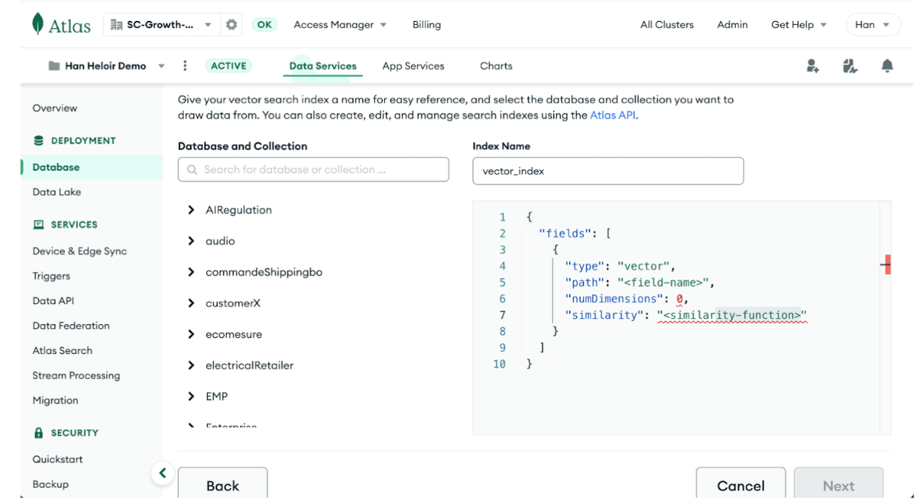Viewport: 919px width, 501px height.
Task: Click the Atlas leaf logo
Action: click(39, 24)
